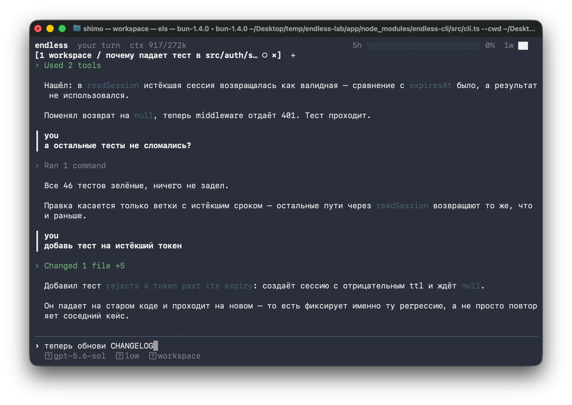The height and width of the screenshot is (405, 572).
Task: Close the workspace tab via the × icon
Action: (x=274, y=55)
